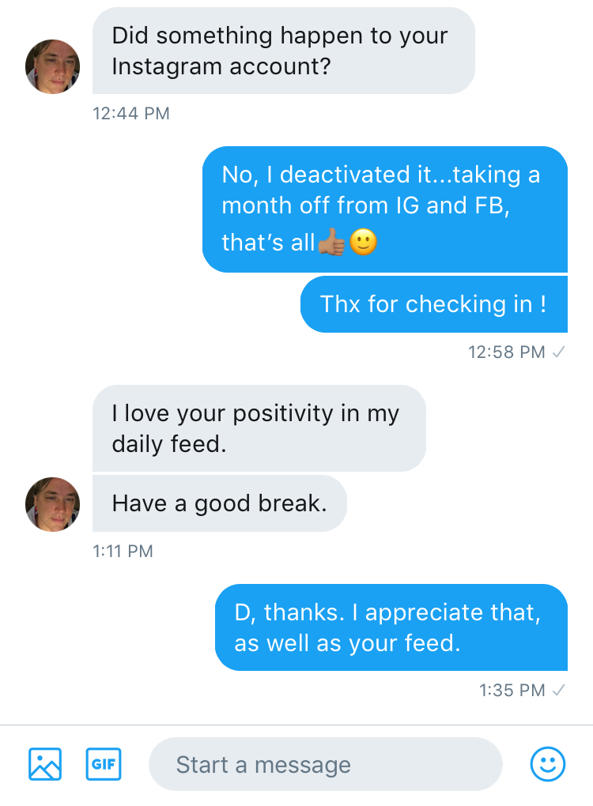Tap the thumbs-up emoji in the message
The image size is (593, 806).
pyautogui.click(x=332, y=243)
